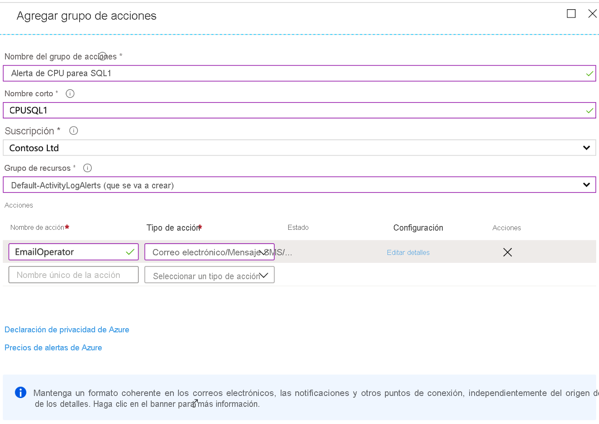The width and height of the screenshot is (599, 424).
Task: Click the Acciones column header on the right
Action: point(507,228)
